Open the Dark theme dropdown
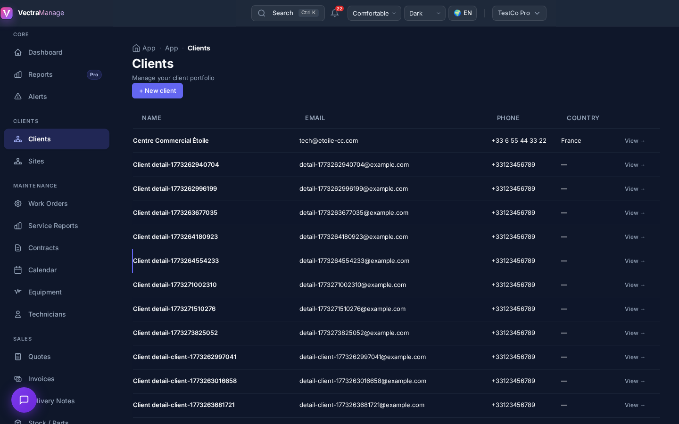Image resolution: width=679 pixels, height=424 pixels. coord(425,13)
